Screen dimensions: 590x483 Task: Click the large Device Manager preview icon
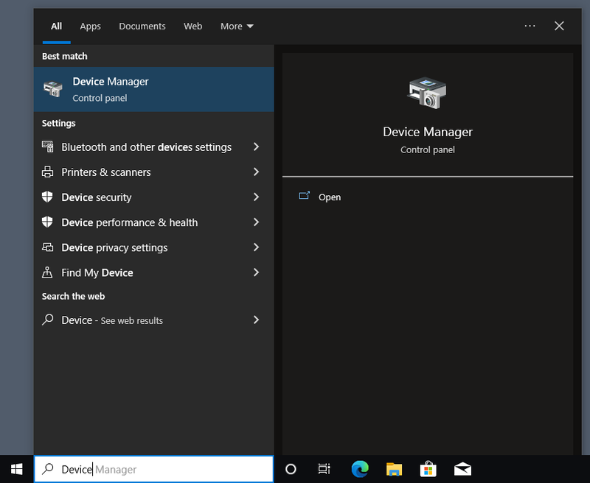427,91
